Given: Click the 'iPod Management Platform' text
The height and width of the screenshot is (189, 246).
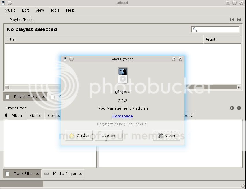Looking at the screenshot, I should [122, 108].
